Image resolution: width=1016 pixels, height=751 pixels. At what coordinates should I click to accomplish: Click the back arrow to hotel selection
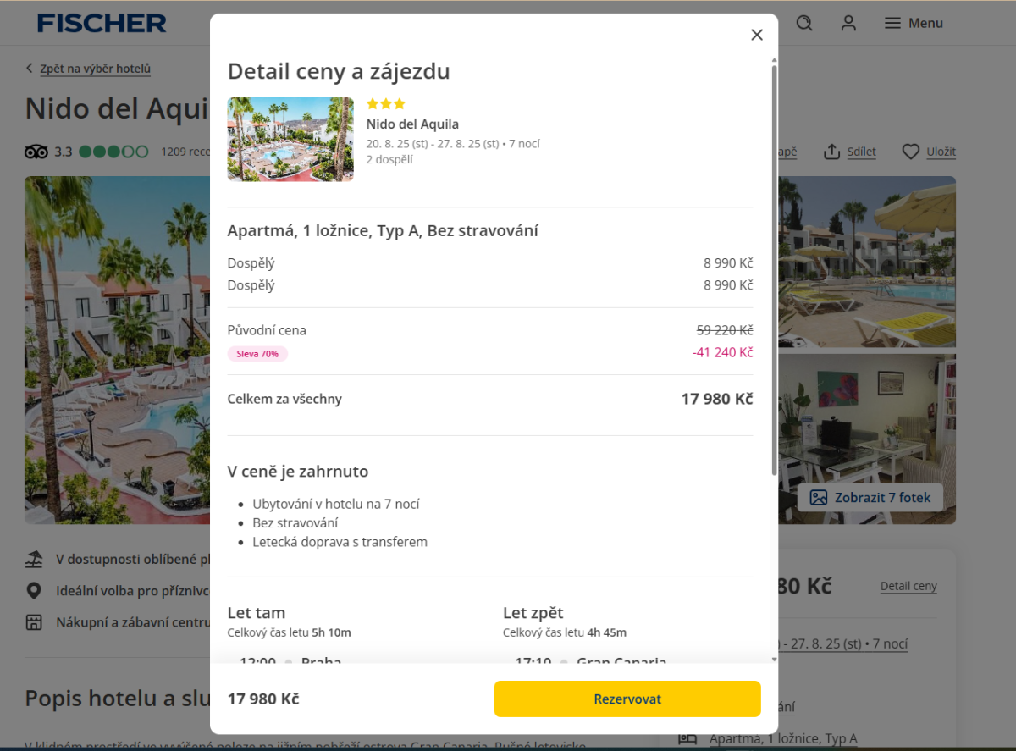coord(30,69)
